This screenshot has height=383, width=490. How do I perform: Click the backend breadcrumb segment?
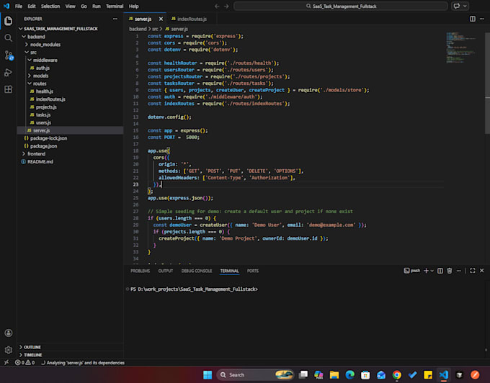(x=138, y=29)
